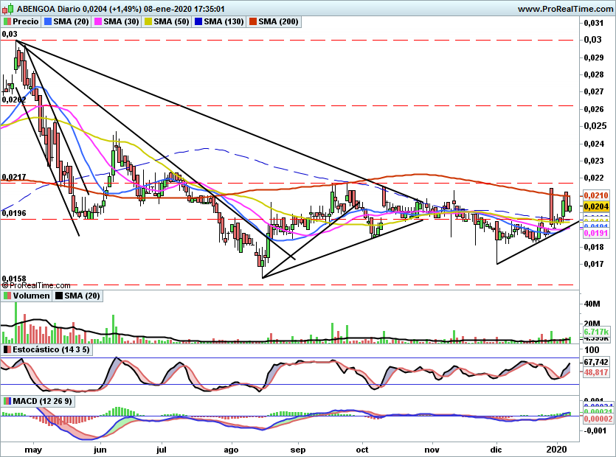616x457 pixels.
Task: Select the SMA (20) blue legend swatch
Action: (x=49, y=21)
